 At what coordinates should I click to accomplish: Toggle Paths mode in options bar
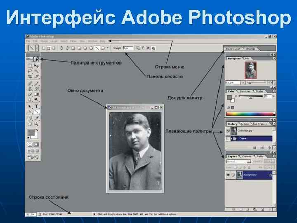pyautogui.click(x=49, y=48)
